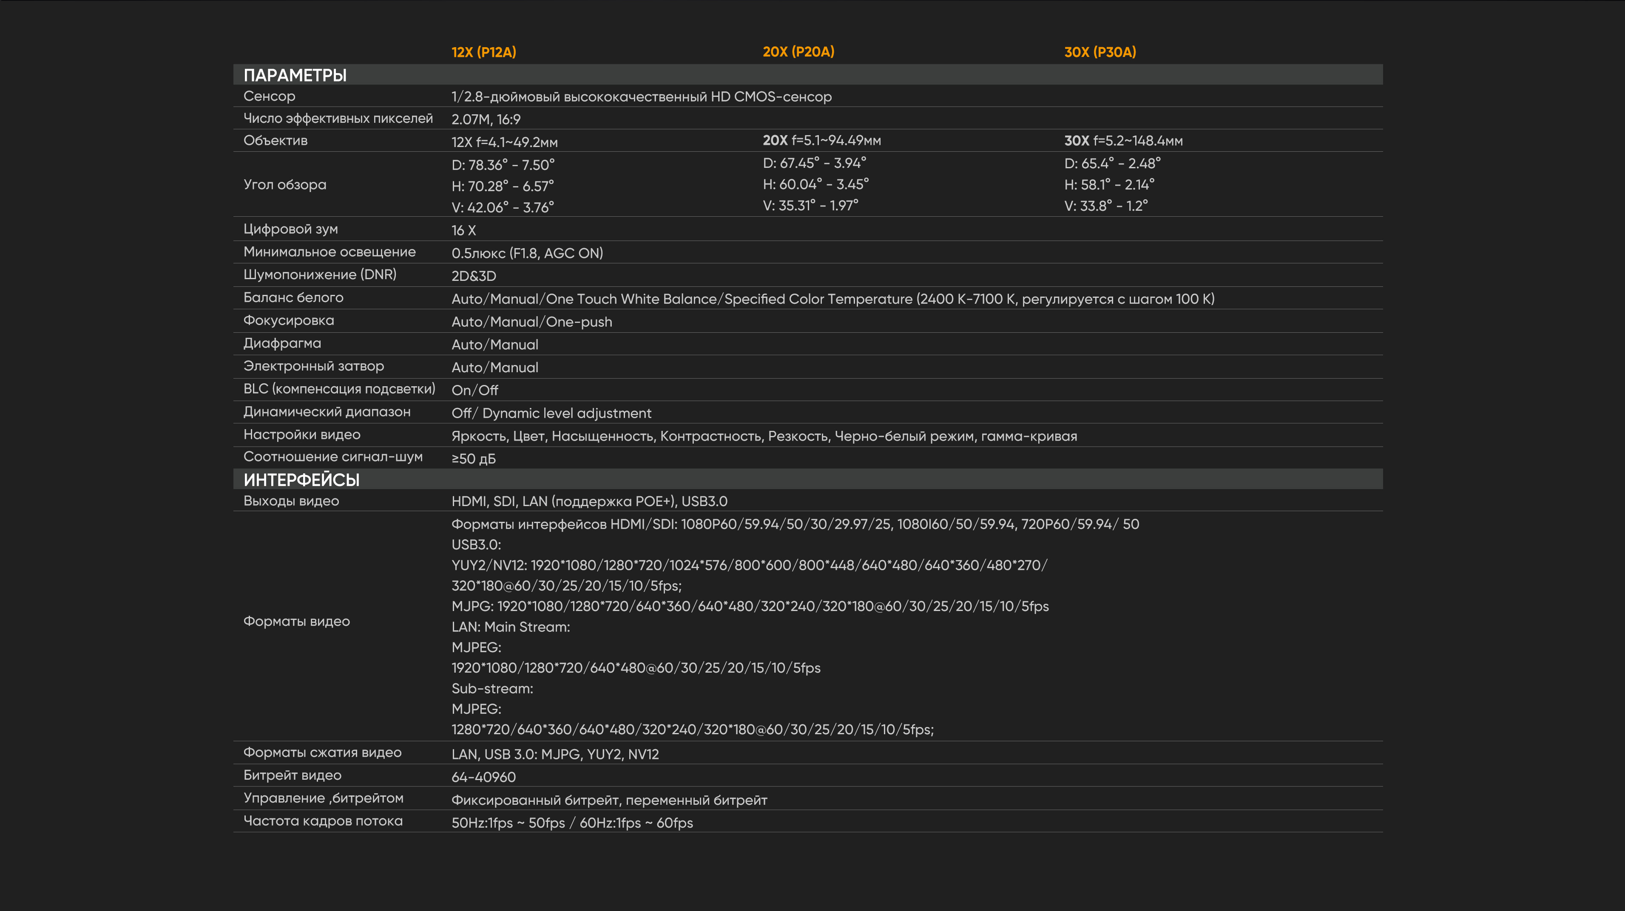Image resolution: width=1625 pixels, height=911 pixels.
Task: Click the ИНТЕРФЕЙСЫ section heading
Action: (301, 480)
